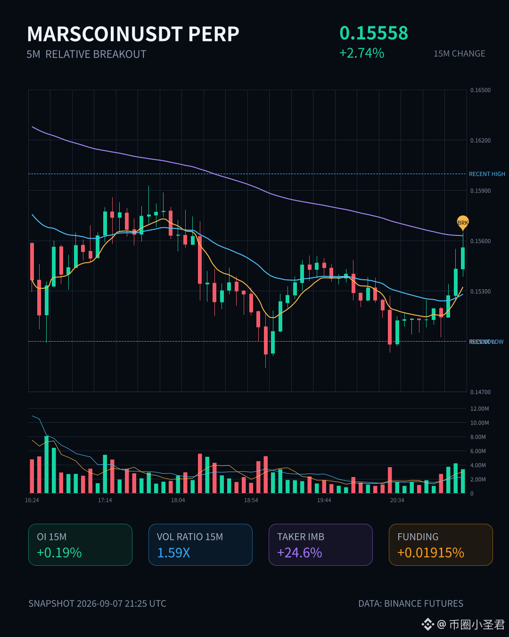Select the VOL RATIO 15M card
Viewport: 509px width, 637px height.
click(200, 545)
